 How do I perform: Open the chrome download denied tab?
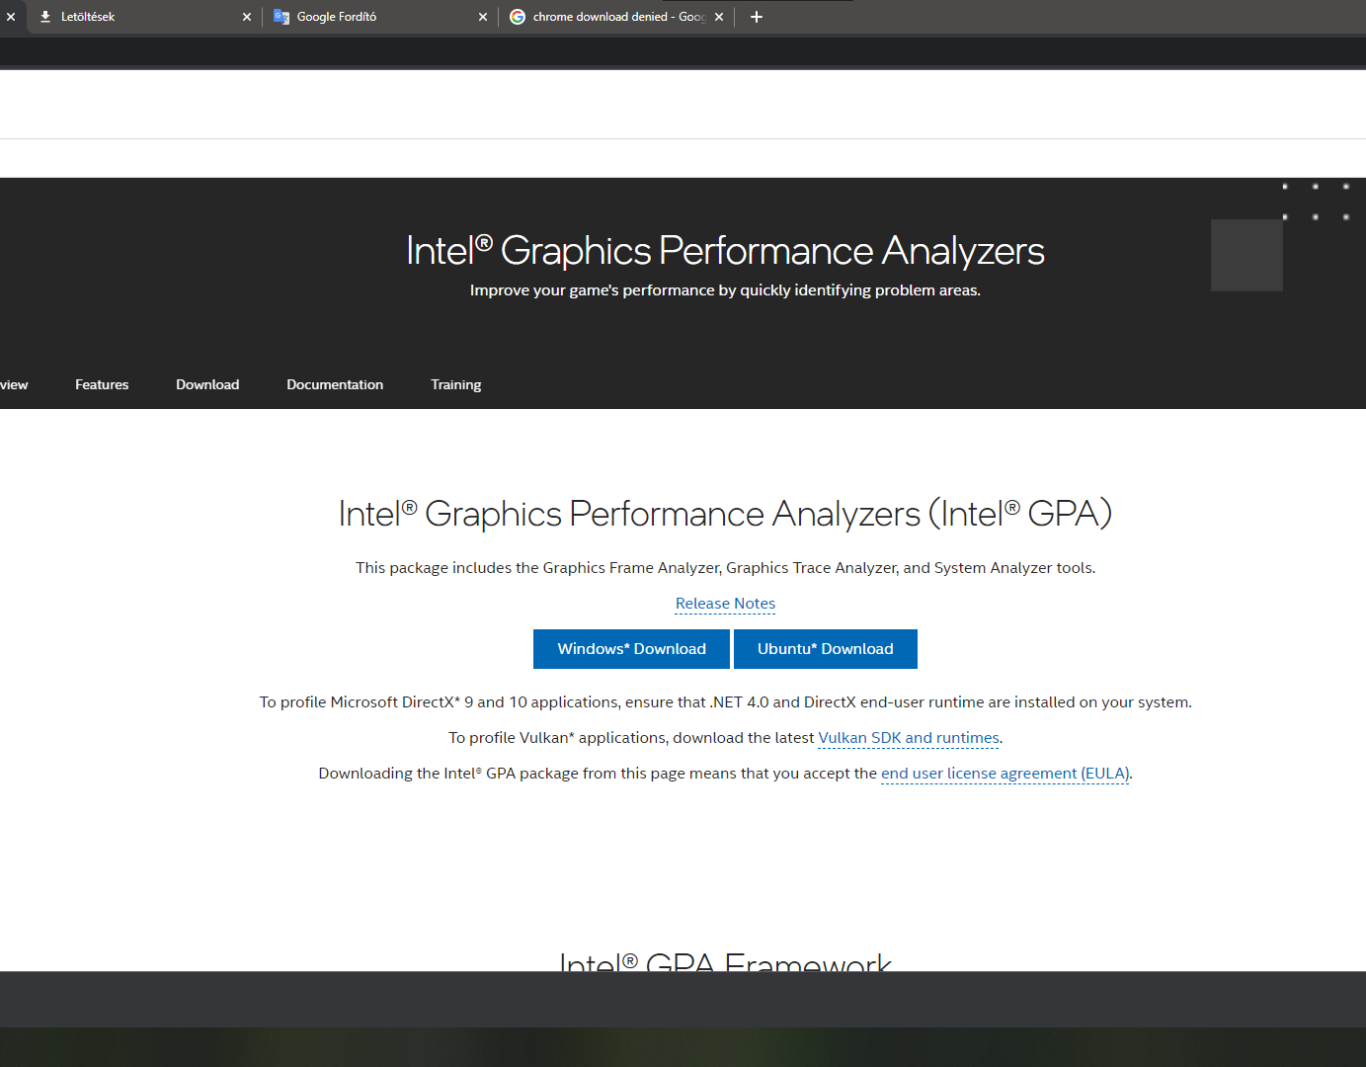(612, 17)
